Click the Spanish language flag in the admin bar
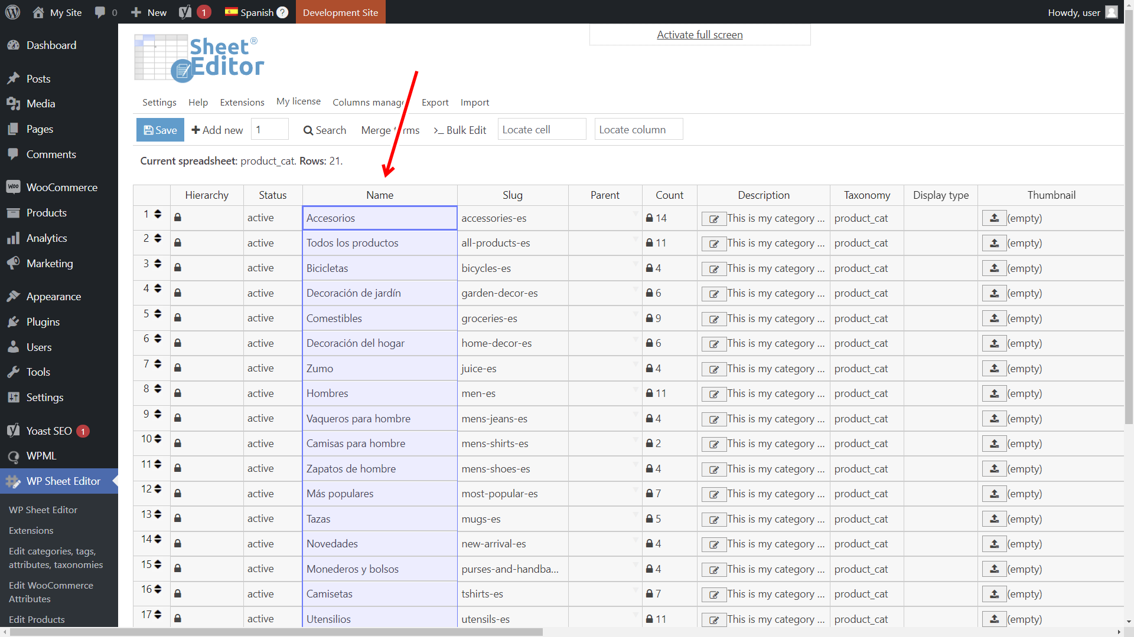This screenshot has height=637, width=1134. 231,12
